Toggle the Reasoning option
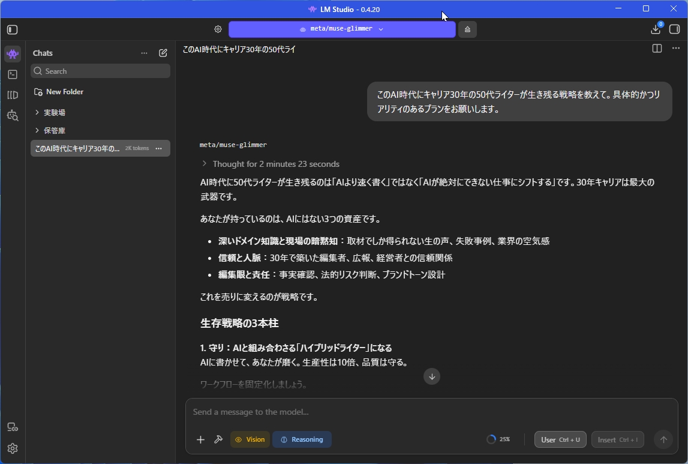 [x=302, y=439]
